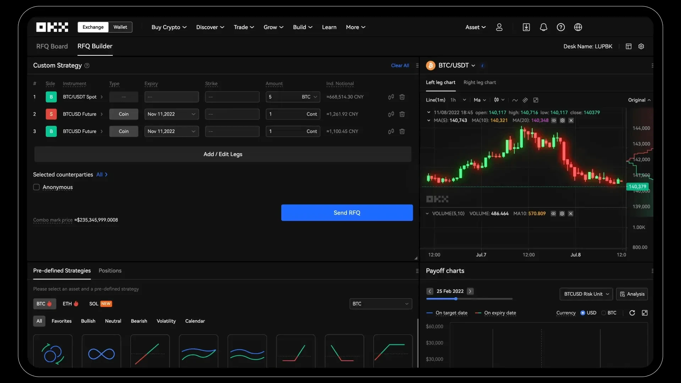Click the Analysis button in Payoff charts
681x383 pixels.
tap(632, 294)
